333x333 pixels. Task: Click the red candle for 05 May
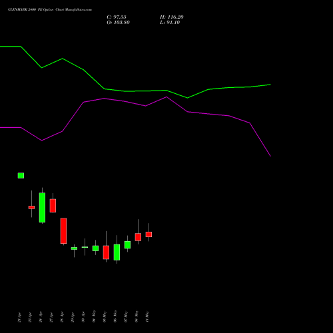106,252
